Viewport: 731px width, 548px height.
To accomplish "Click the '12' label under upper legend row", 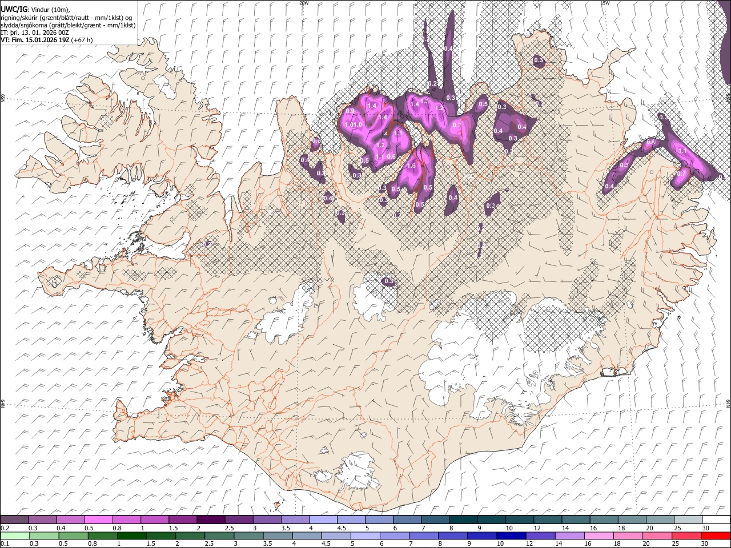I will tap(537, 528).
